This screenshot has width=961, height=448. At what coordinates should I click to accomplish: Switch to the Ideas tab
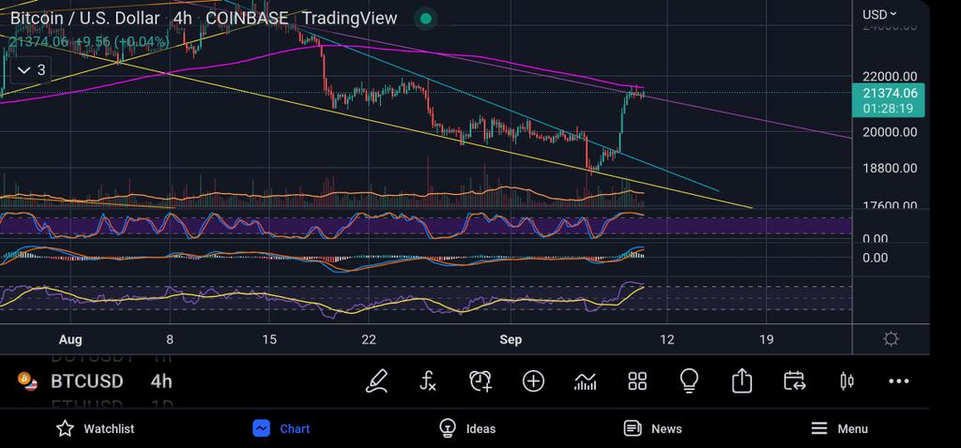[x=467, y=428]
